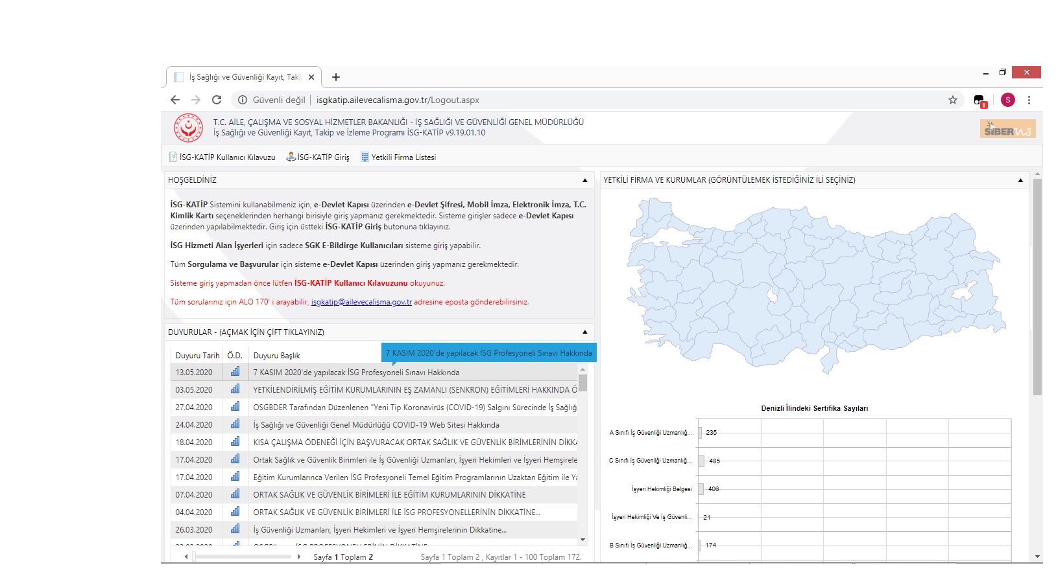The width and height of the screenshot is (1056, 587).
Task: Click the browser forward arrow
Action: tap(196, 100)
